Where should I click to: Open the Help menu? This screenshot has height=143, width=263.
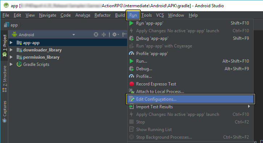click(193, 15)
